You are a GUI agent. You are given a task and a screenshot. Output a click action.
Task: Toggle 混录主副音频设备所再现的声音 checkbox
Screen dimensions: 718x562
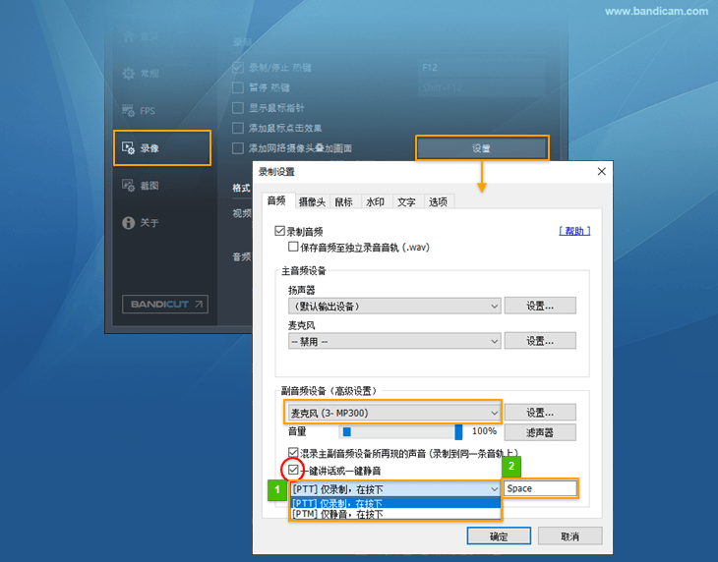point(293,453)
